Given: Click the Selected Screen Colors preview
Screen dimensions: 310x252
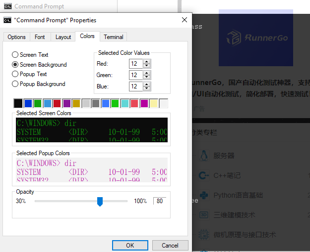Looking at the screenshot, I should 92,130.
